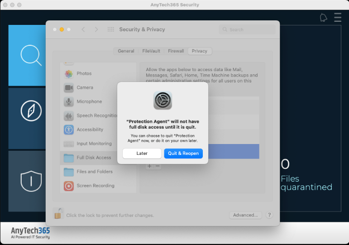The width and height of the screenshot is (349, 245).
Task: Click the Screen Recording icon
Action: pos(69,186)
